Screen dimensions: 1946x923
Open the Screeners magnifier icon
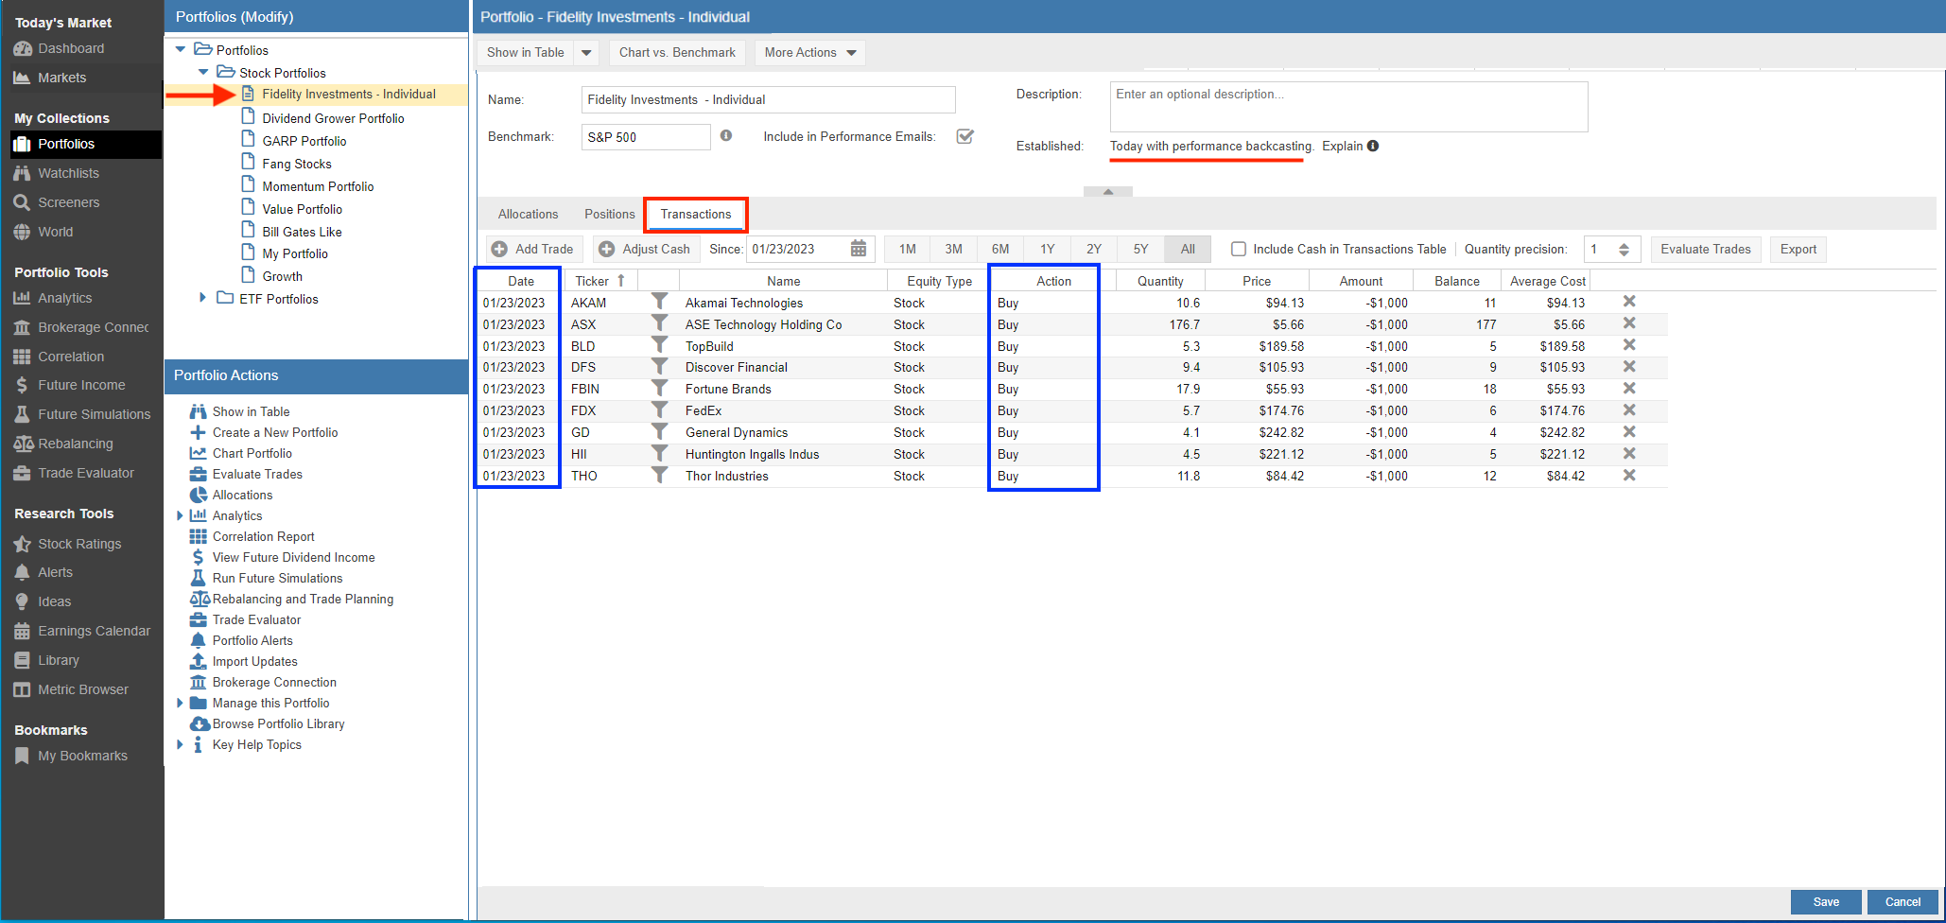click(22, 202)
